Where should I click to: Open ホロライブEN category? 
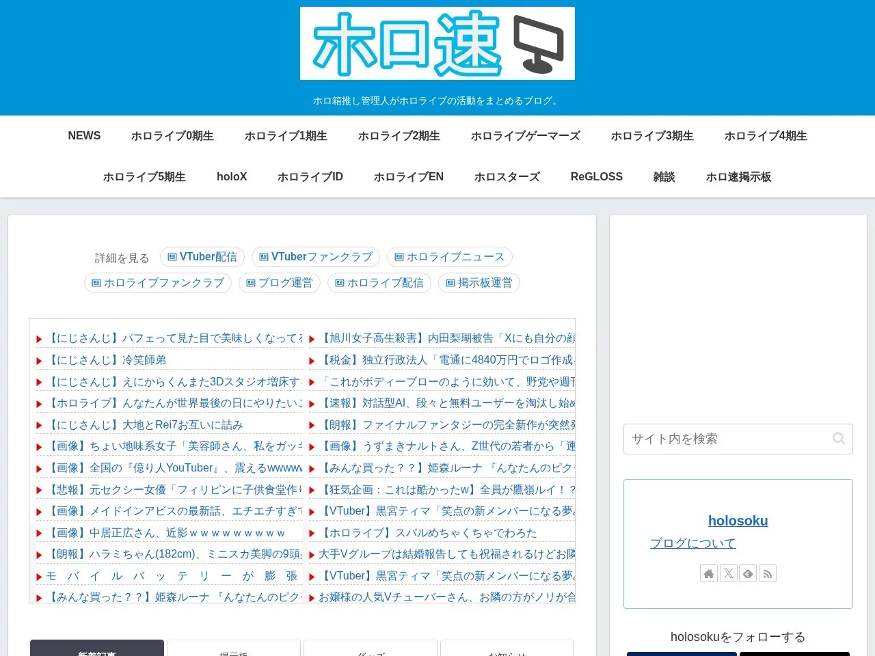click(409, 177)
